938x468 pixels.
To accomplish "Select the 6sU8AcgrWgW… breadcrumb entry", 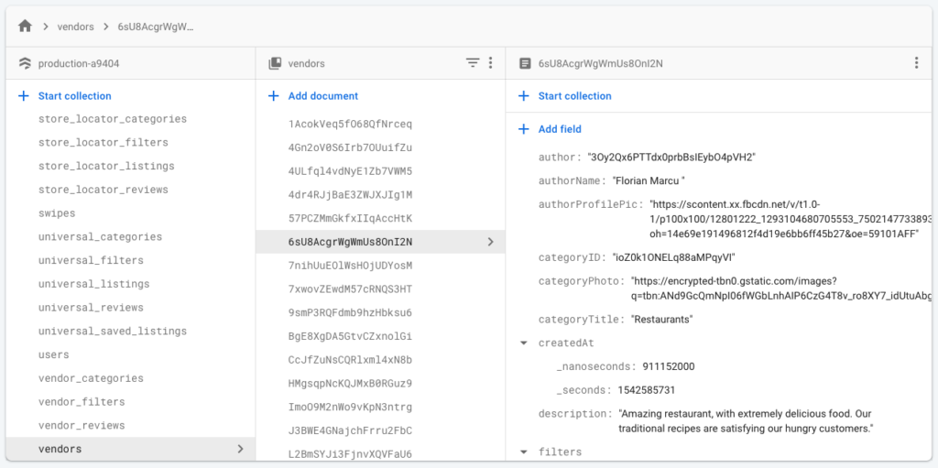I will (x=156, y=27).
